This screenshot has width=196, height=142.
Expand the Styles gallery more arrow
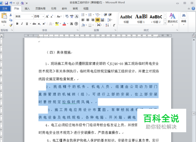tap(165, 23)
